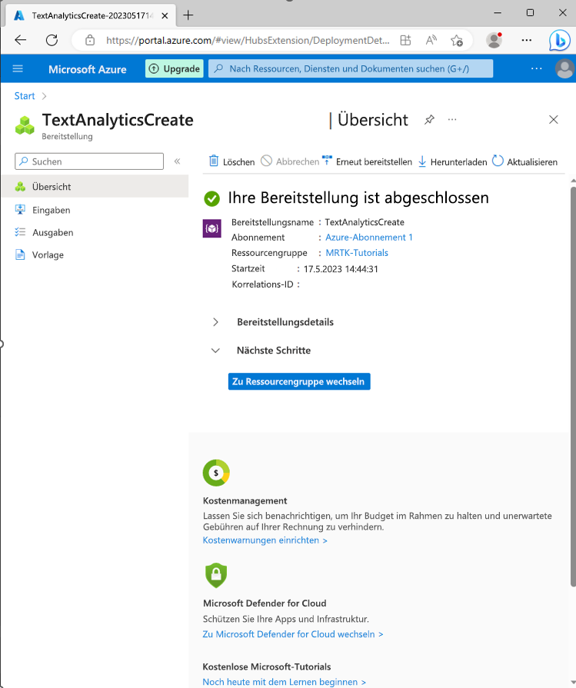Click the Löschen trash icon

(213, 161)
